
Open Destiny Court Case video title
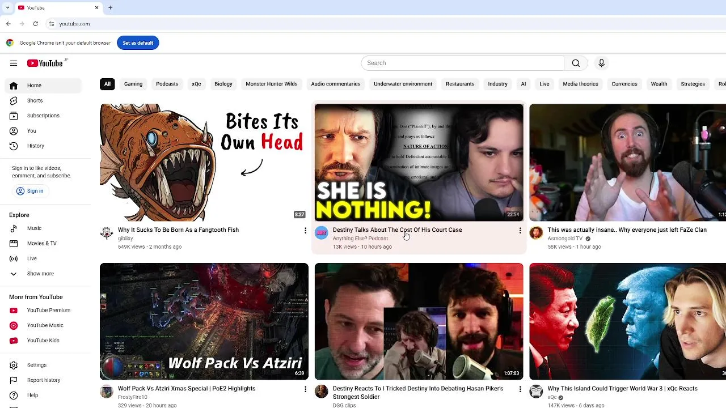pos(397,230)
